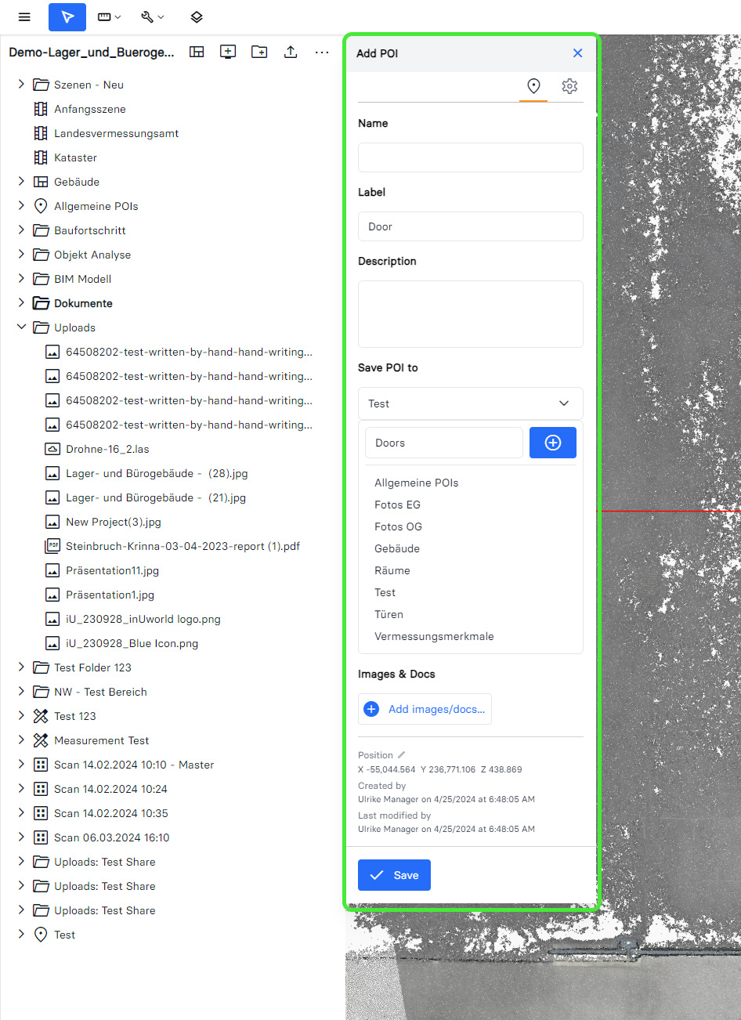
Task: Click the Save button
Action: tap(394, 875)
